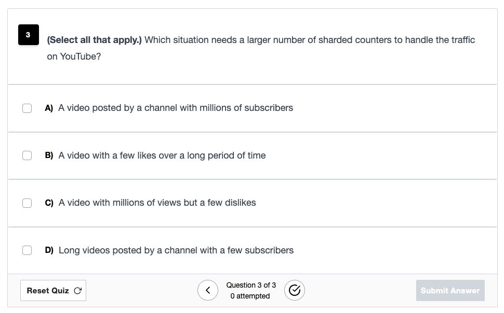Click the Reset Quiz button label
Image resolution: width=504 pixels, height=313 pixels.
[x=48, y=291]
